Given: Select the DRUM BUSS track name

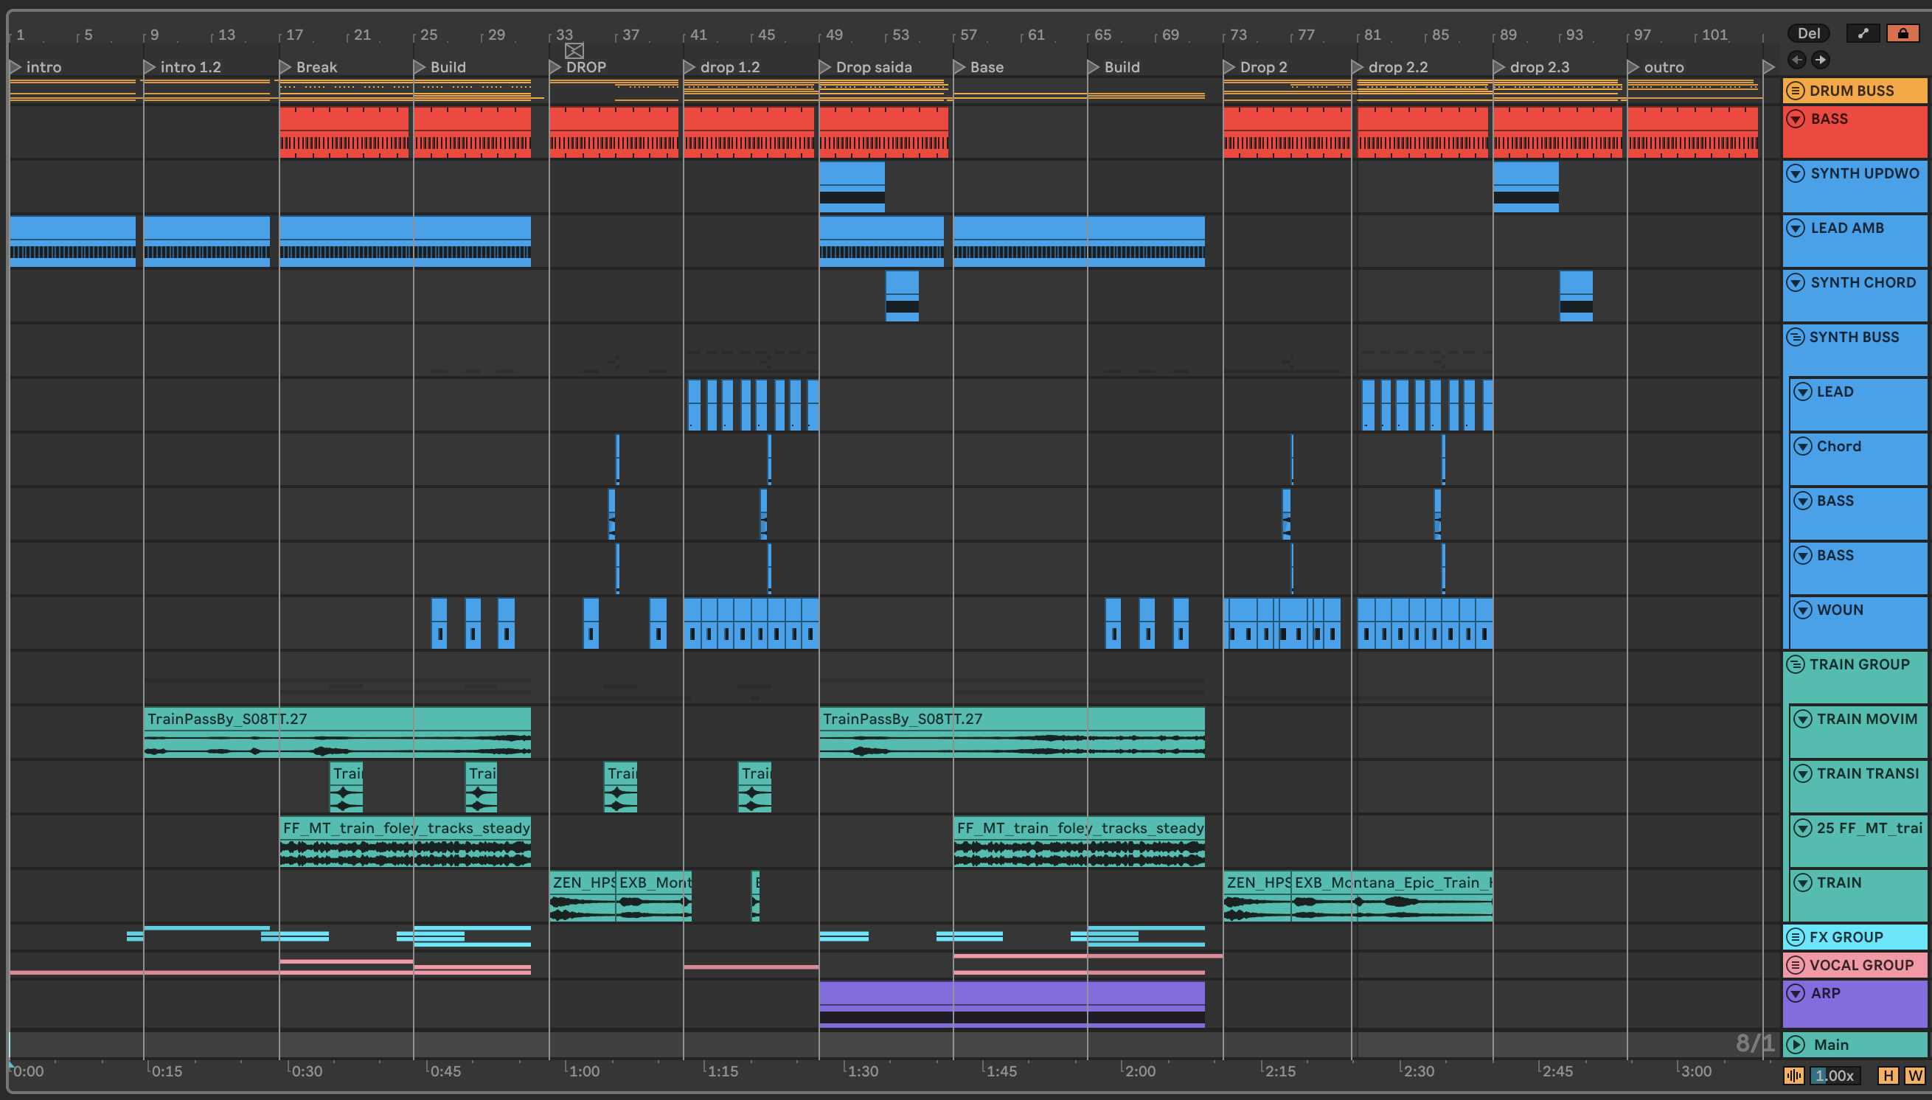Looking at the screenshot, I should pos(1851,91).
